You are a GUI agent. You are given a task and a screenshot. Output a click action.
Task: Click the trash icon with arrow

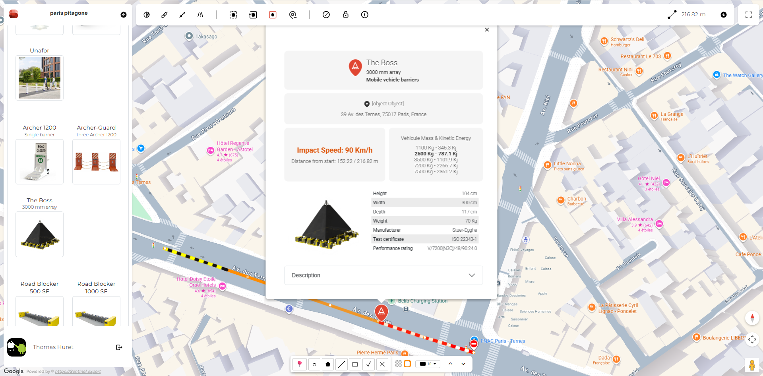coord(253,15)
